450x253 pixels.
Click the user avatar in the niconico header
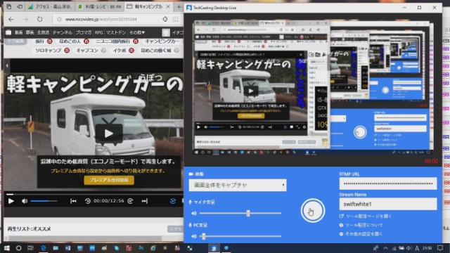tap(166, 32)
